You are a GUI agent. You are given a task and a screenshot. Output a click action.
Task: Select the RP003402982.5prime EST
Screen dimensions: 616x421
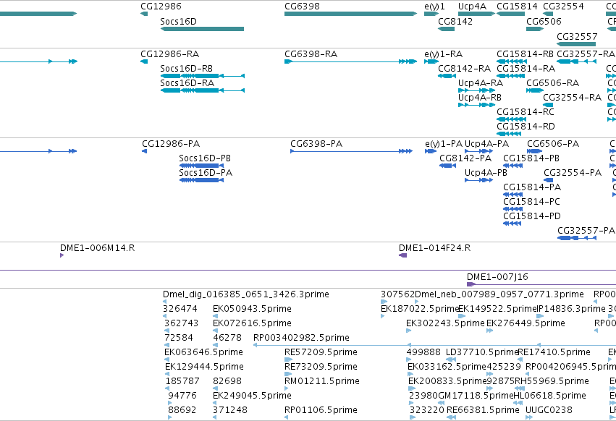(434, 345)
